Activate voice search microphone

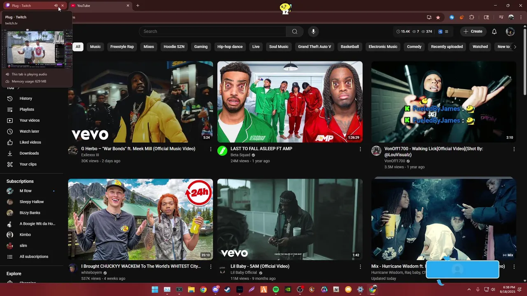click(313, 31)
